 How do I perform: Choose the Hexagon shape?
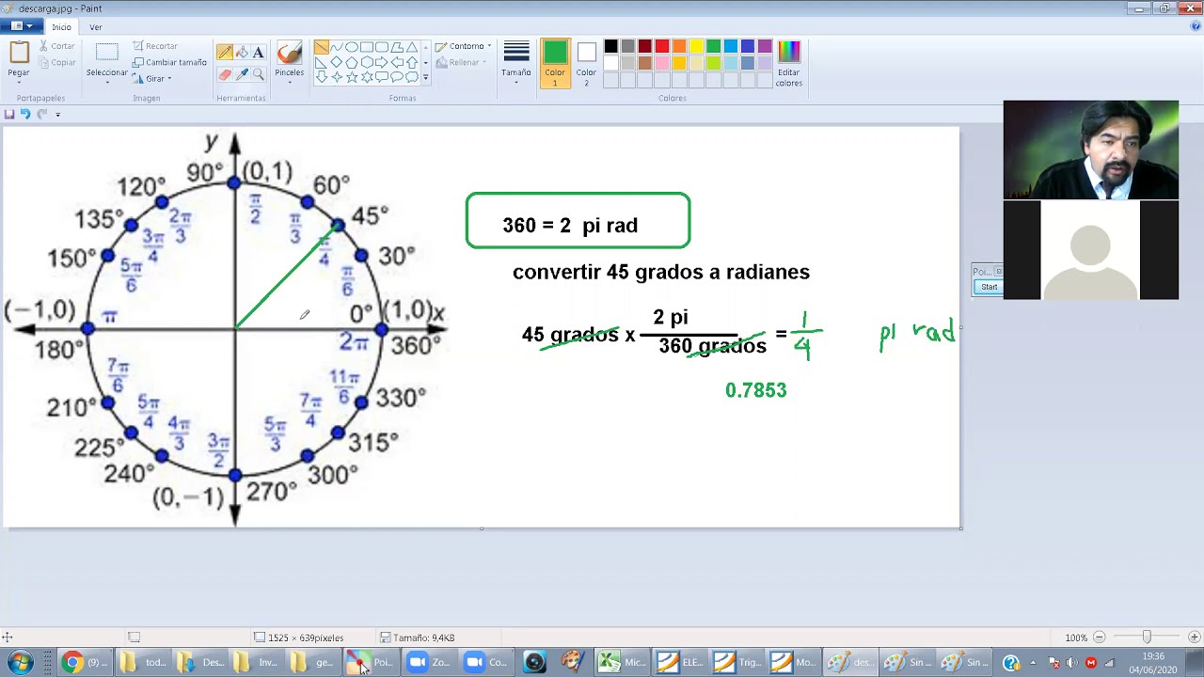click(x=367, y=62)
